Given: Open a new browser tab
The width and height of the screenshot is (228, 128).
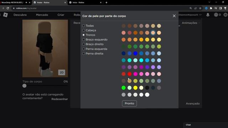Looking at the screenshot, I should click(106, 2).
